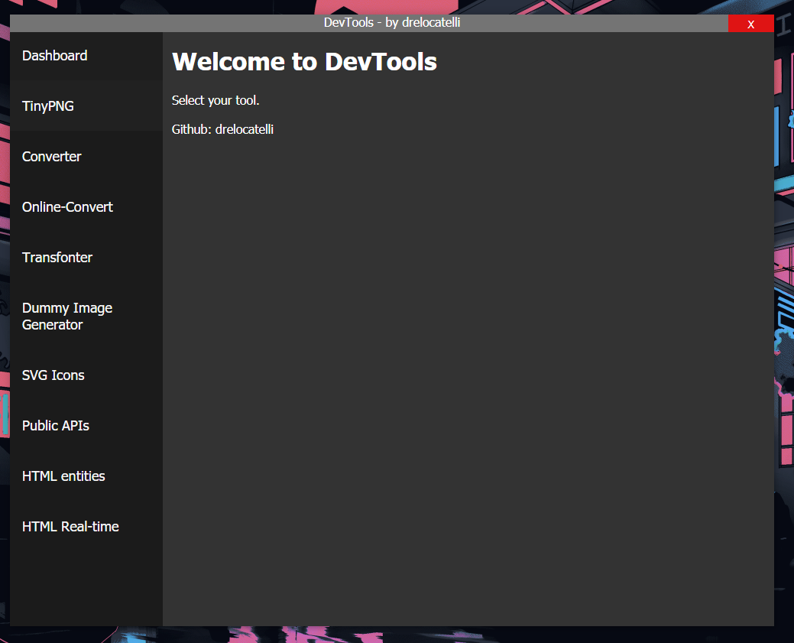Open the SVG Icons tool
This screenshot has width=794, height=643.
point(53,375)
